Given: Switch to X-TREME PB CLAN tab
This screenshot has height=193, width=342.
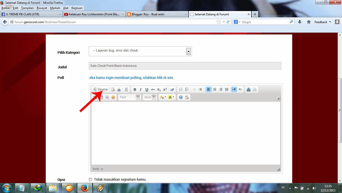Looking at the screenshot, I should pos(31,14).
